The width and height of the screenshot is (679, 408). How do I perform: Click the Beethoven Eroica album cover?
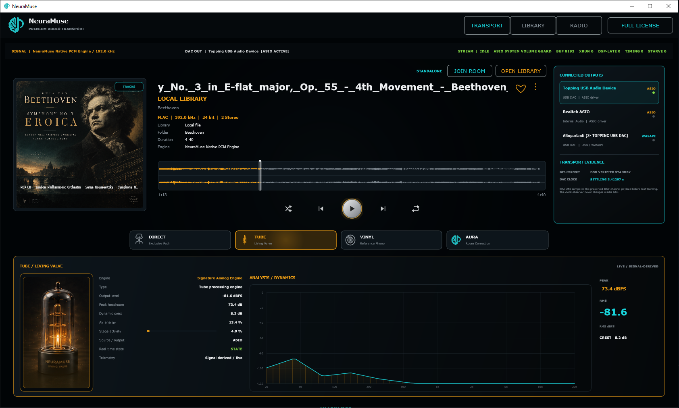[x=80, y=145]
